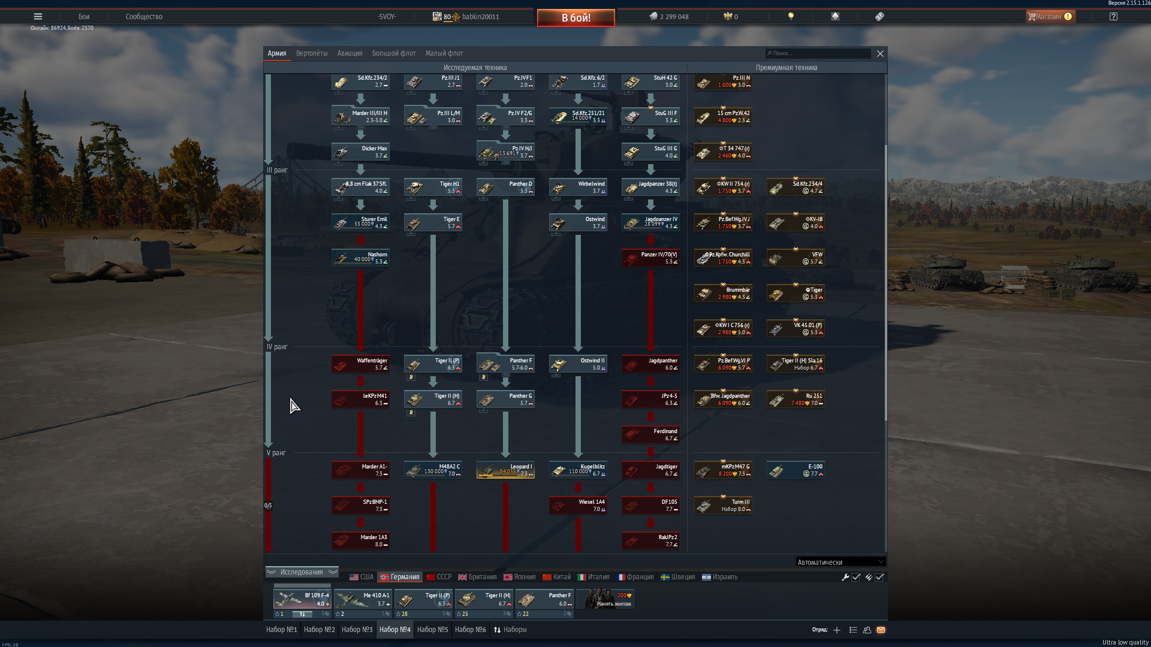Switch to the Вертолёты tab
Viewport: 1151px width, 647px height.
[x=312, y=53]
